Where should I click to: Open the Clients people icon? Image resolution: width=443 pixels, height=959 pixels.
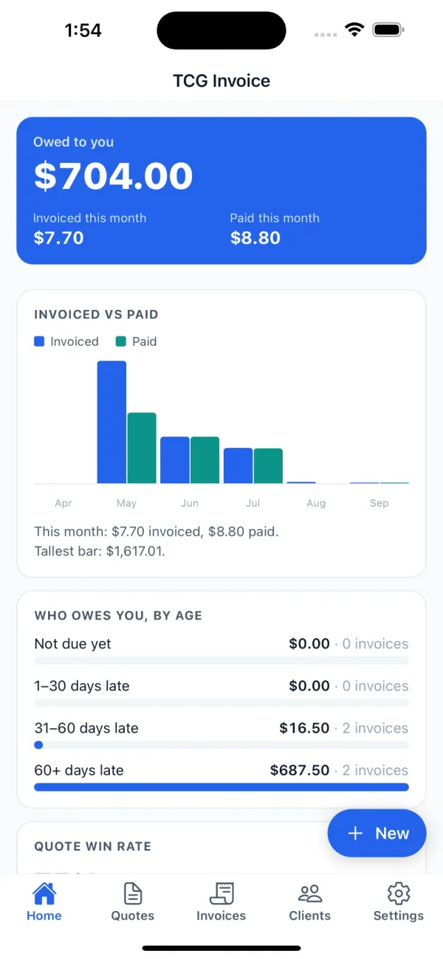[x=310, y=893]
